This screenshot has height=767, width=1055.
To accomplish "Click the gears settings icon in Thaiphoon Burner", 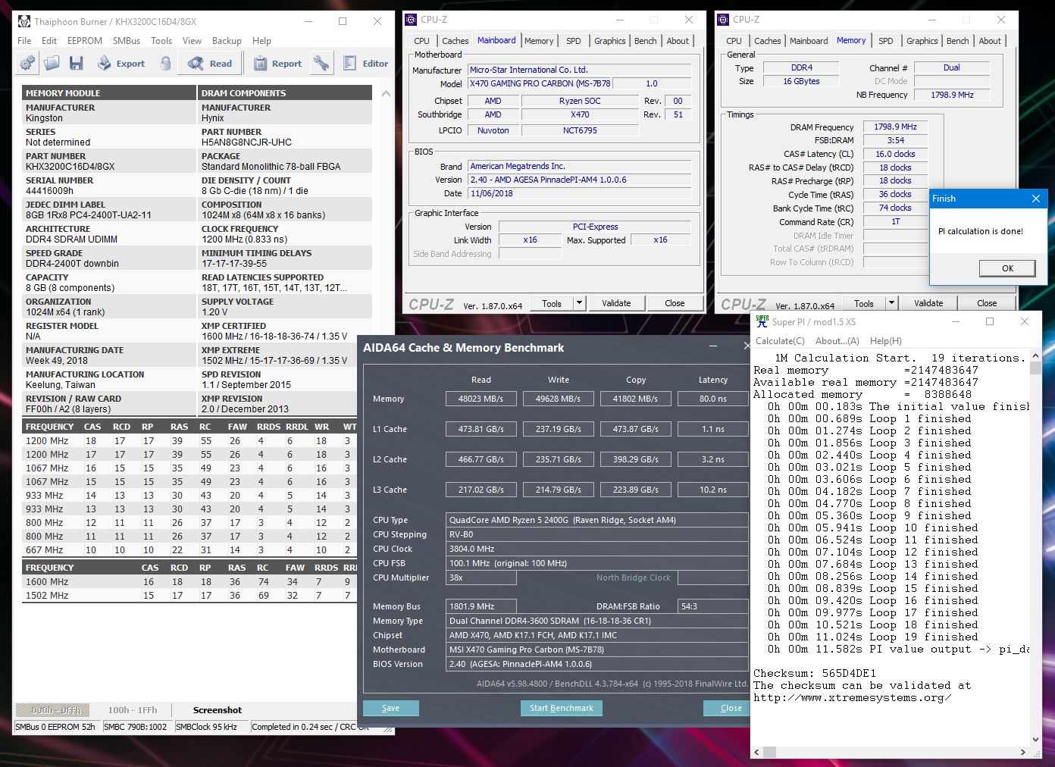I will tap(27, 64).
